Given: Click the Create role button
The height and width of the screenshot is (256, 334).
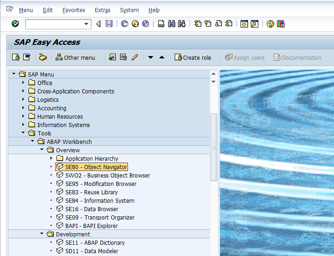Looking at the screenshot, I should [x=192, y=57].
